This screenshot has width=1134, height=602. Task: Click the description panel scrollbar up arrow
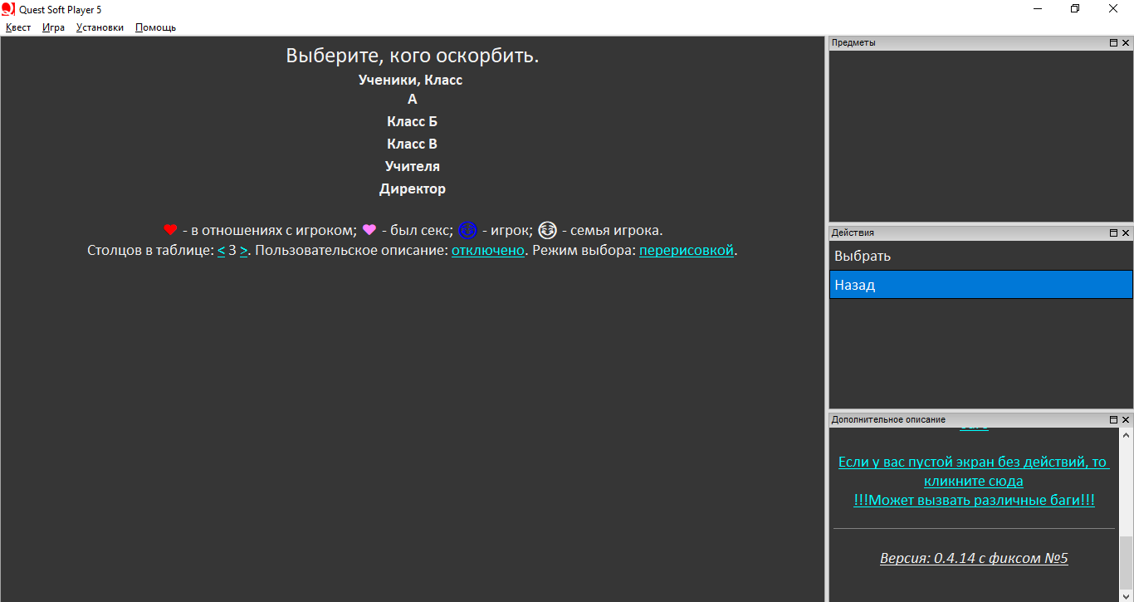(1126, 434)
